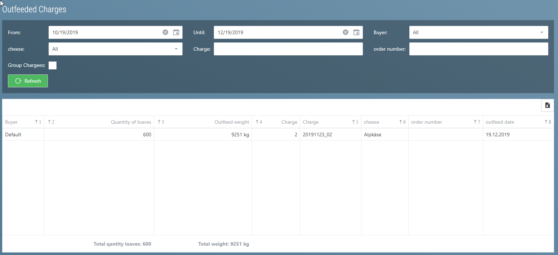Click the Quantity of loaves column header

coord(131,122)
